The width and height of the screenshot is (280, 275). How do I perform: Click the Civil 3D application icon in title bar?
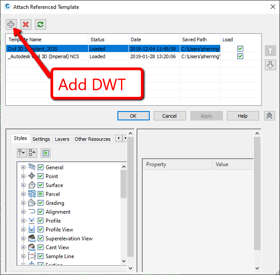click(8, 7)
